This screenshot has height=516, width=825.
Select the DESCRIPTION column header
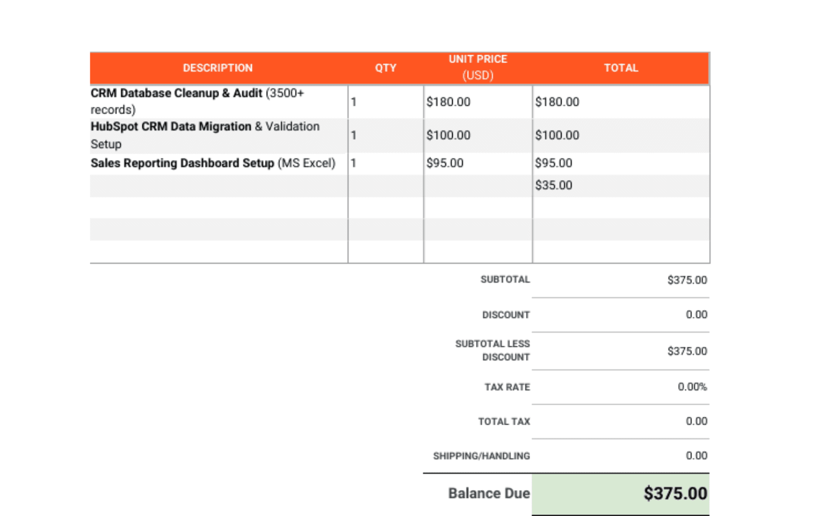pyautogui.click(x=218, y=68)
